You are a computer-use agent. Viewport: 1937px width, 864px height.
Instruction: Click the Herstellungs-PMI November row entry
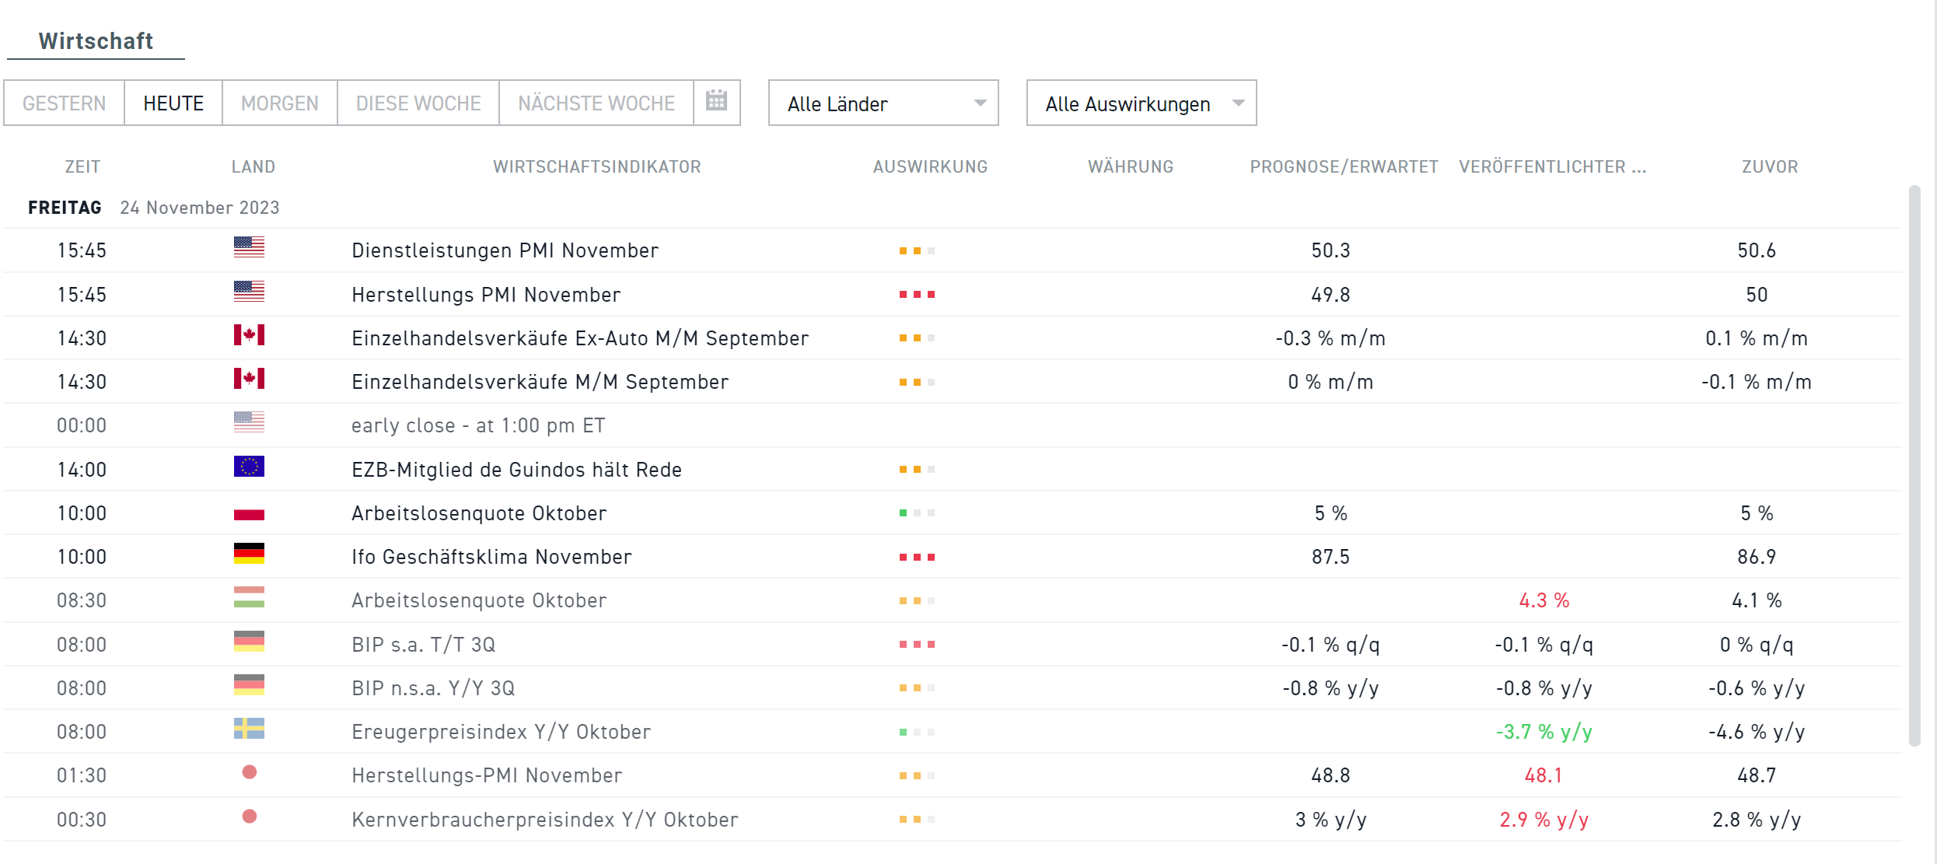tap(487, 775)
